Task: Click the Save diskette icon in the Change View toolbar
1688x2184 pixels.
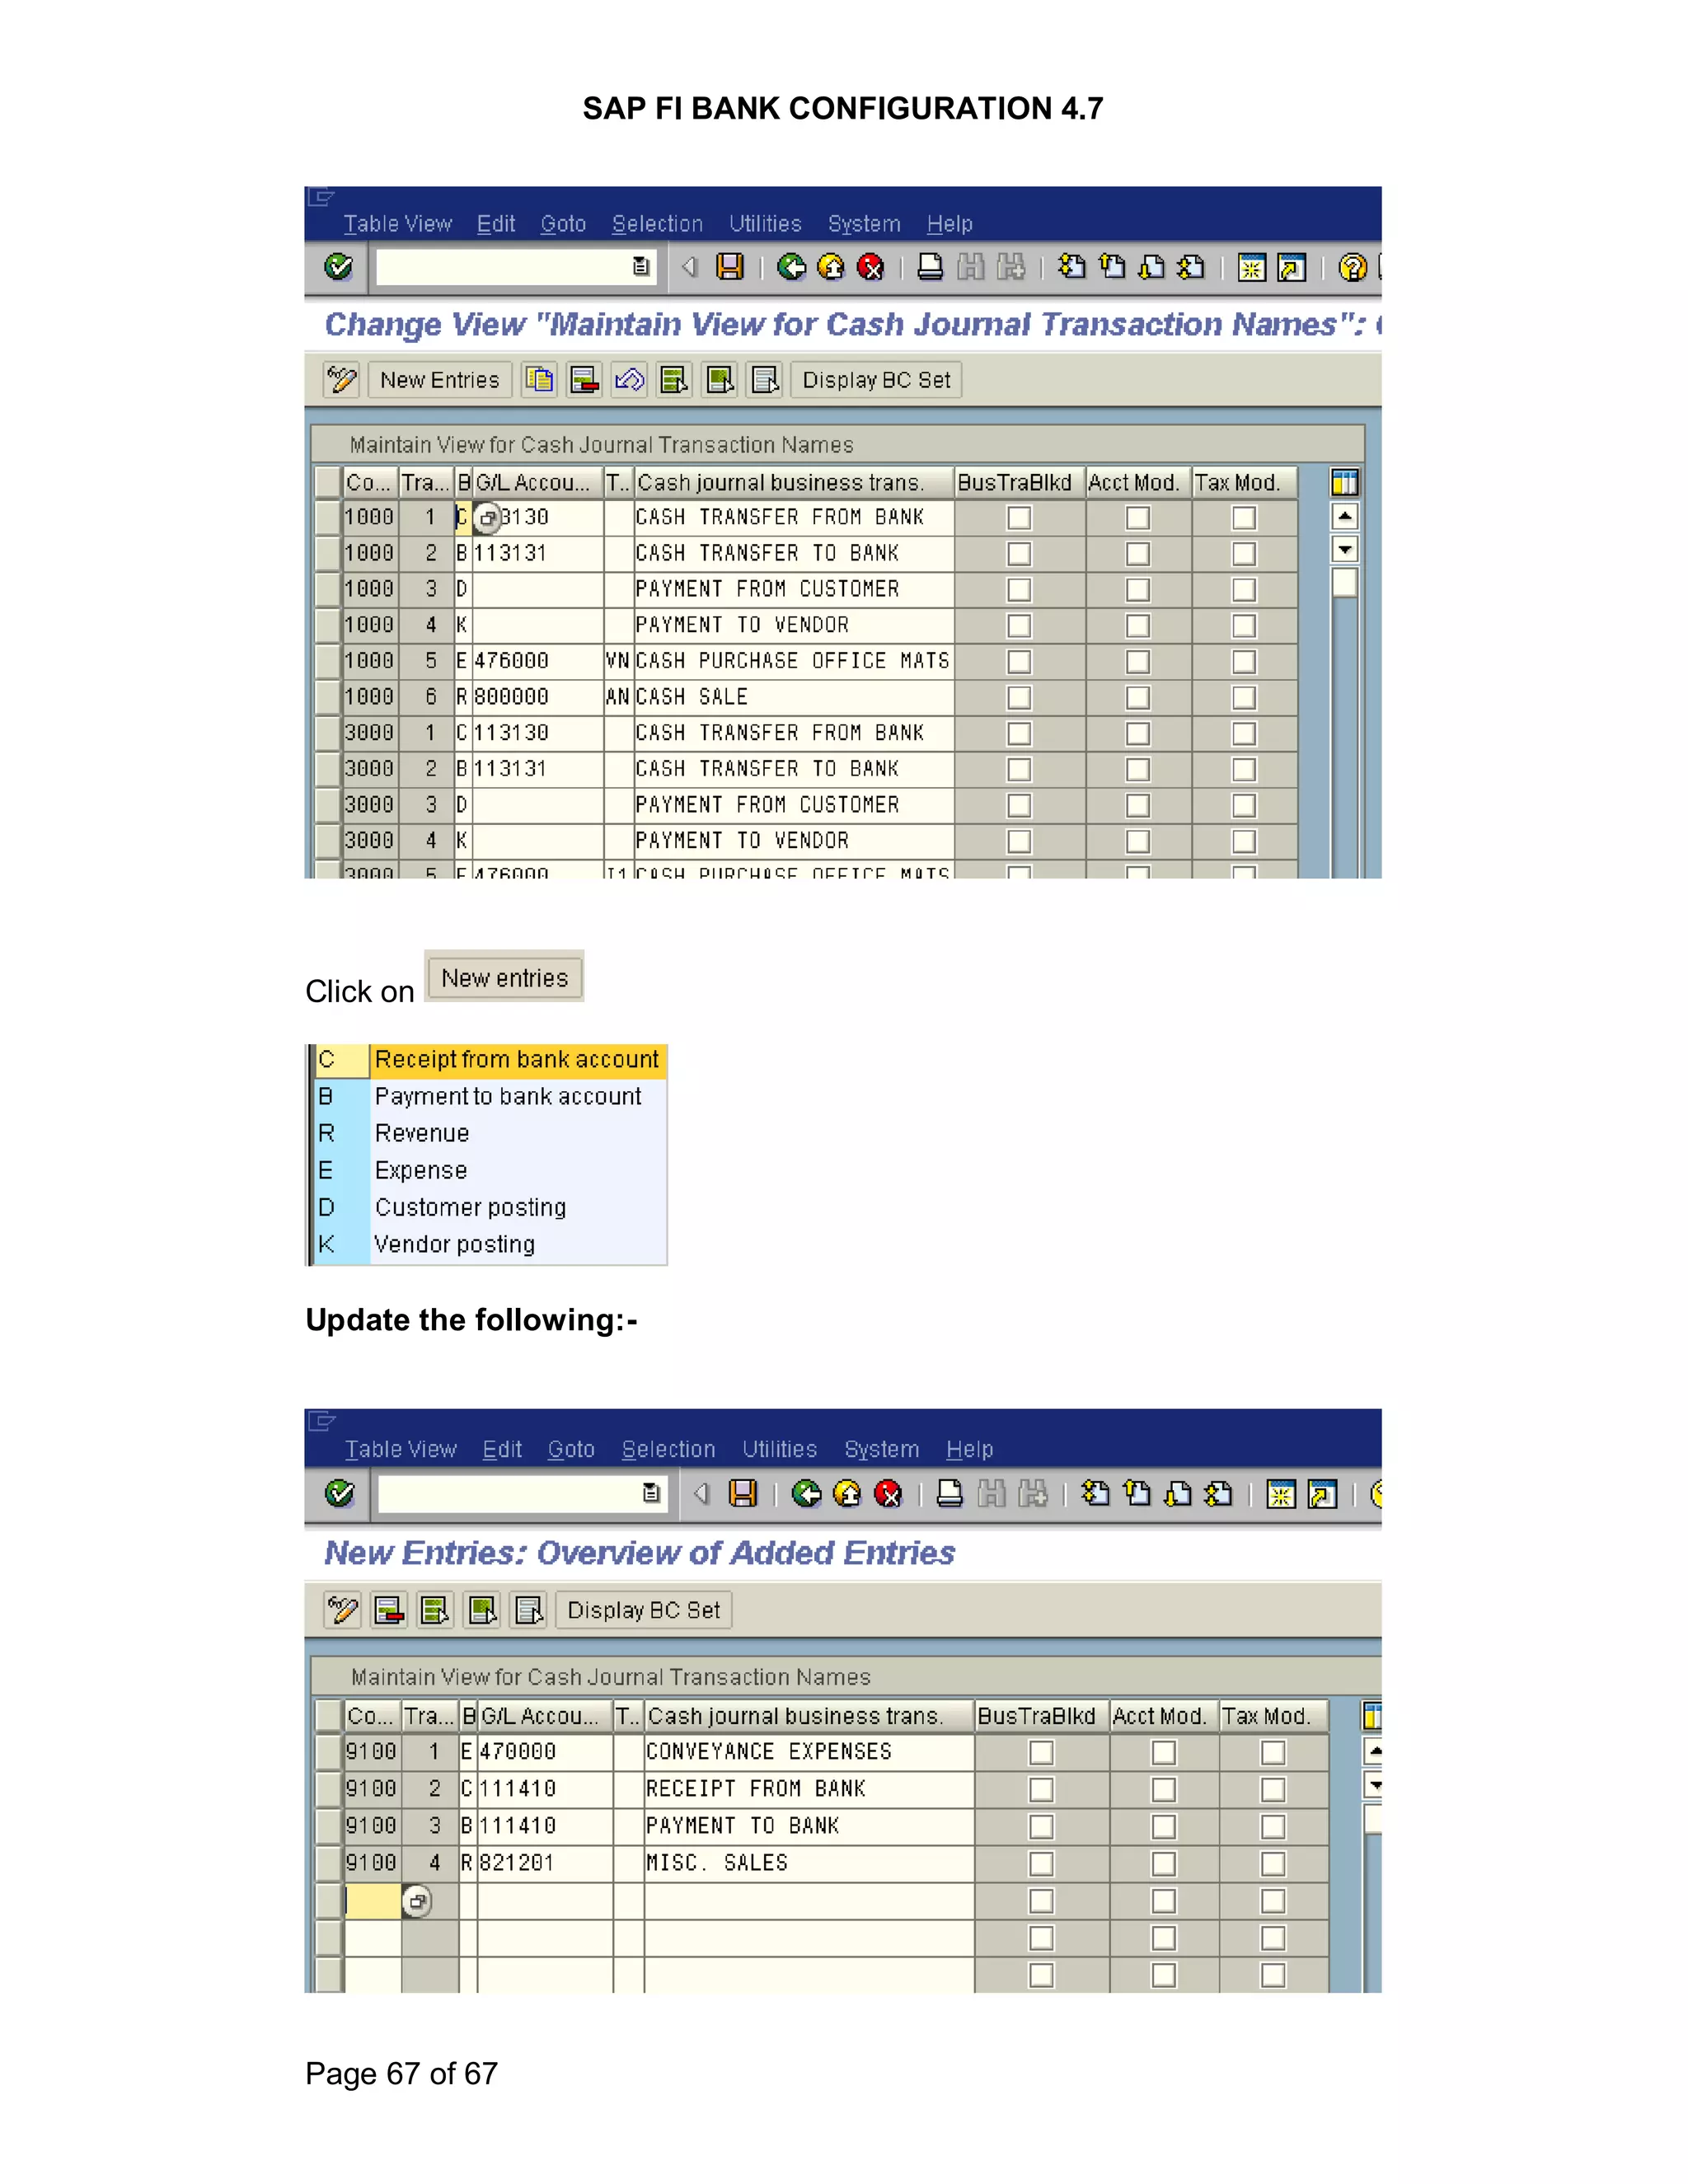Action: click(730, 267)
